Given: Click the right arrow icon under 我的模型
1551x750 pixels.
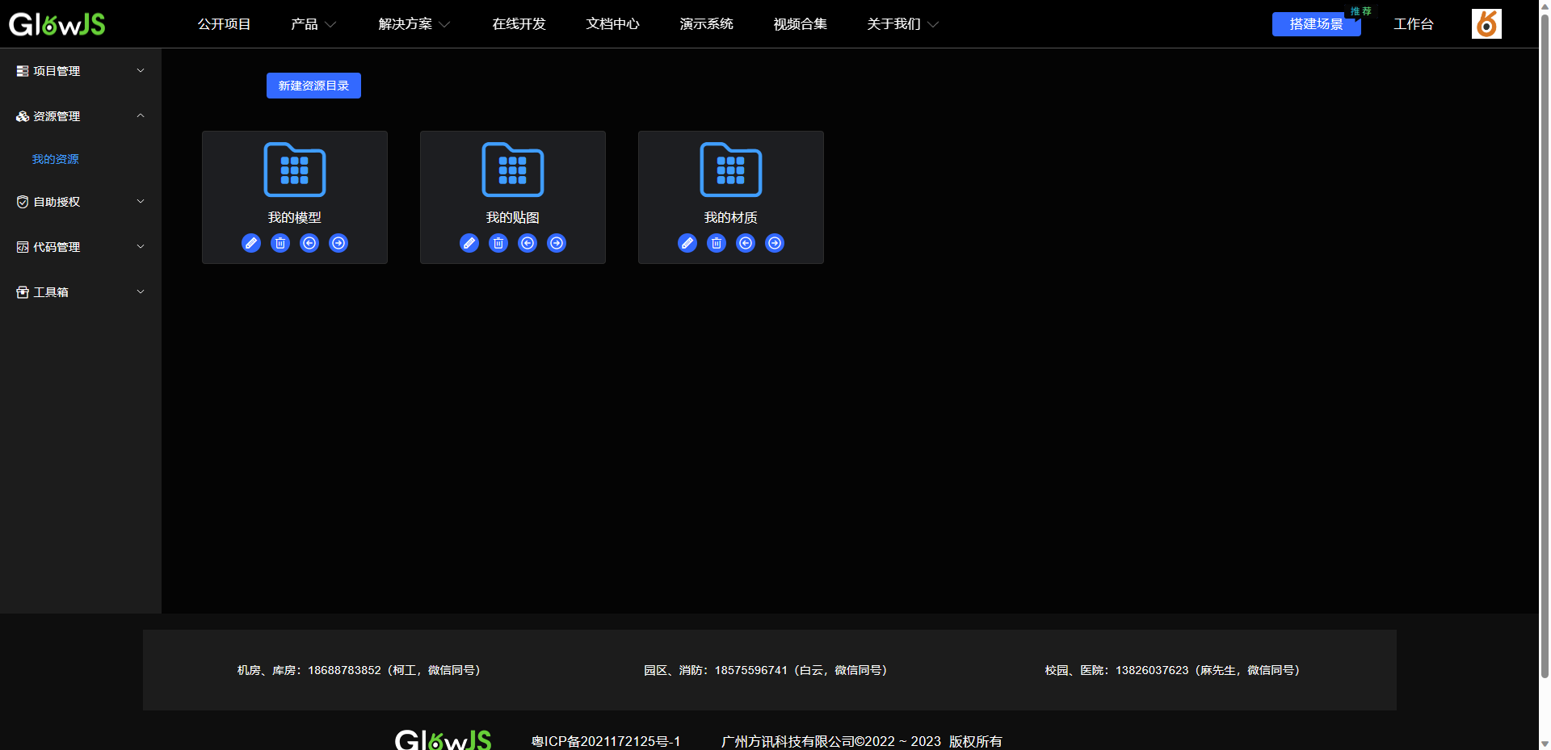Looking at the screenshot, I should pos(338,243).
